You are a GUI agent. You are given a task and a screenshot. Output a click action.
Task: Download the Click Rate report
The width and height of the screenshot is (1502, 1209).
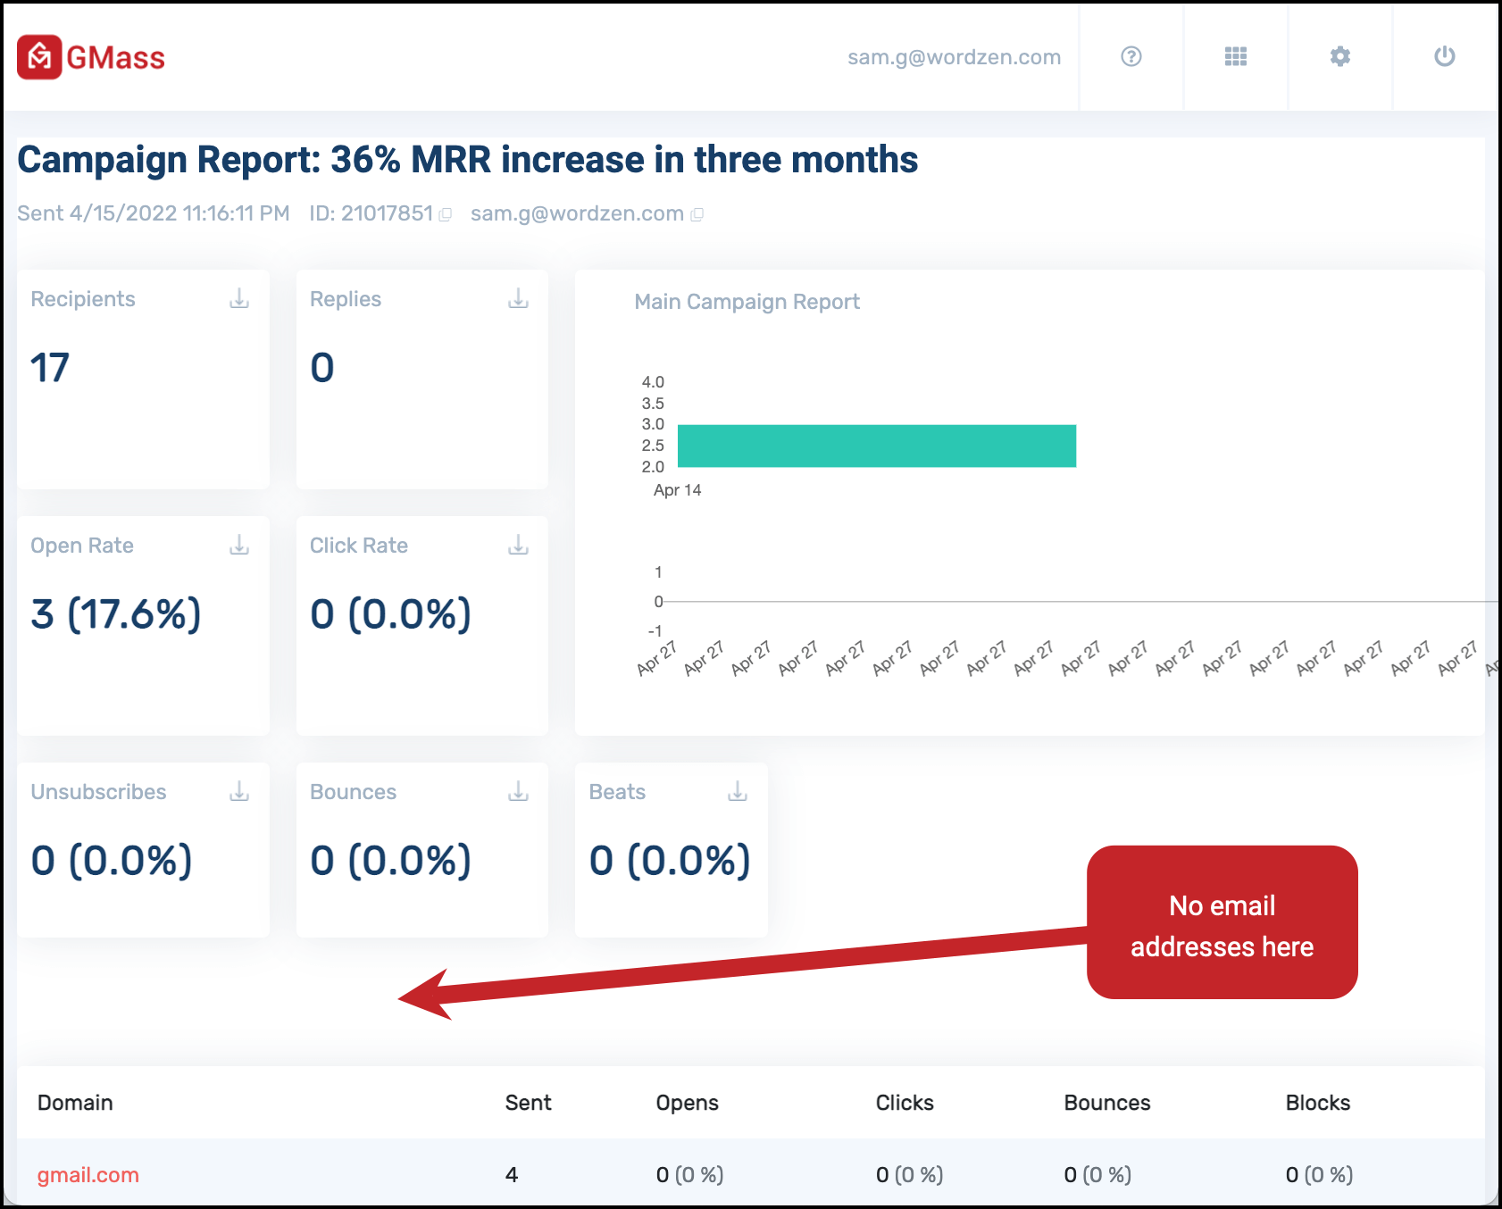coord(519,545)
